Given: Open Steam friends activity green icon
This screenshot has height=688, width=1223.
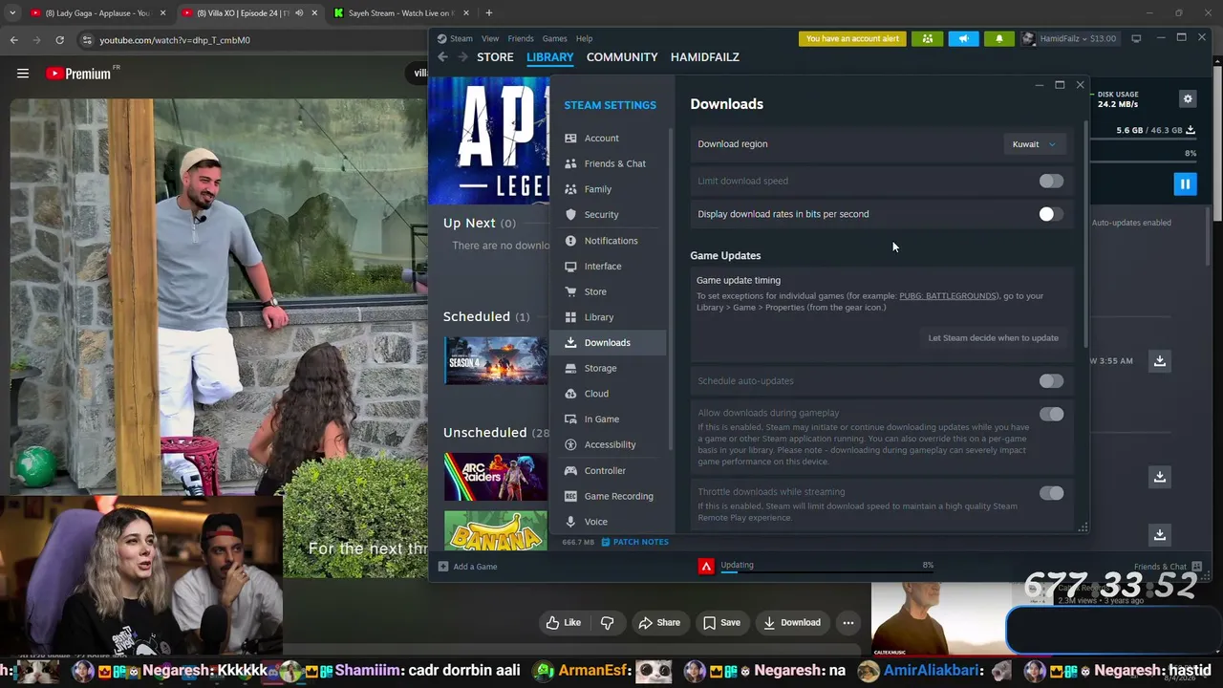Looking at the screenshot, I should pyautogui.click(x=928, y=38).
